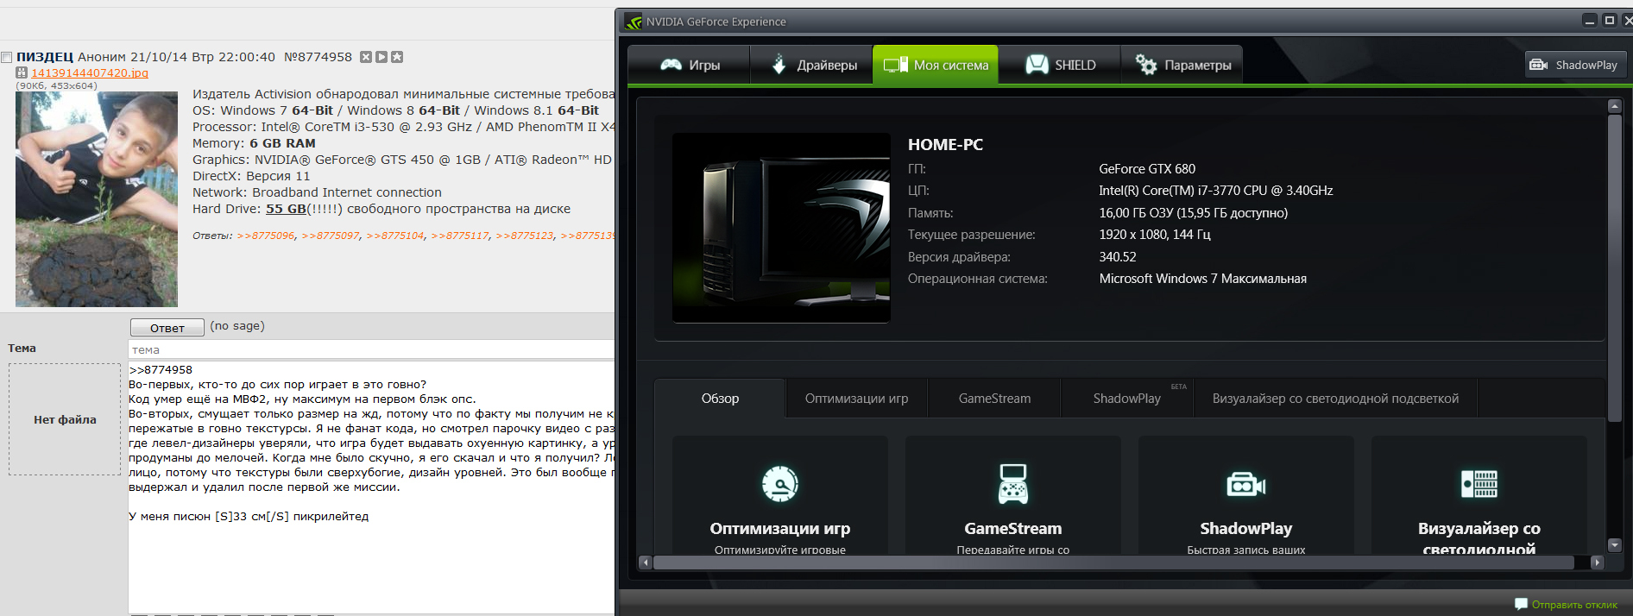Click the Memory: 6 GB RAM line

[x=254, y=143]
